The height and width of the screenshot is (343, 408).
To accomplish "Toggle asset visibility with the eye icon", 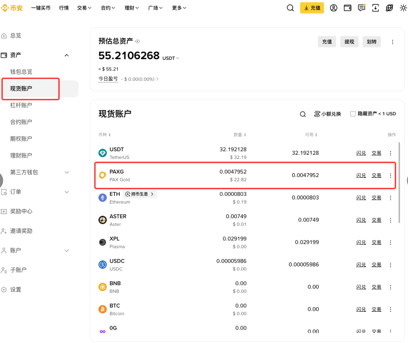I will (x=137, y=41).
